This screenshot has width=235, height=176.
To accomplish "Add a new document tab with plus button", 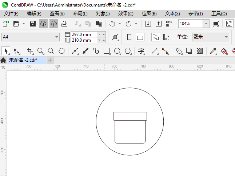I will coord(50,60).
